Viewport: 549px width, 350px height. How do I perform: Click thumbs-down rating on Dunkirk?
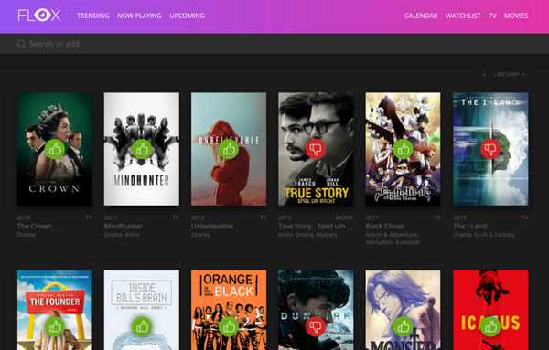point(316,326)
